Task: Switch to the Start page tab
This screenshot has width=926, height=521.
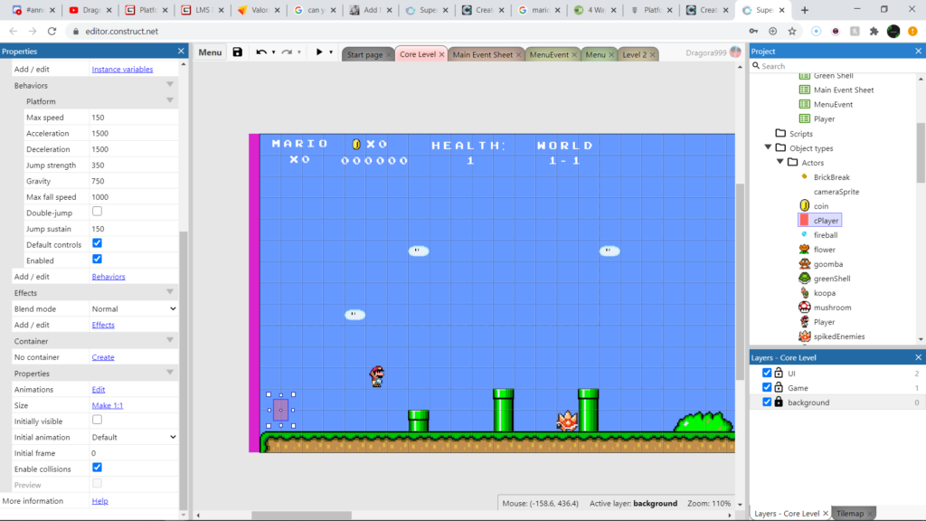Action: click(x=364, y=54)
